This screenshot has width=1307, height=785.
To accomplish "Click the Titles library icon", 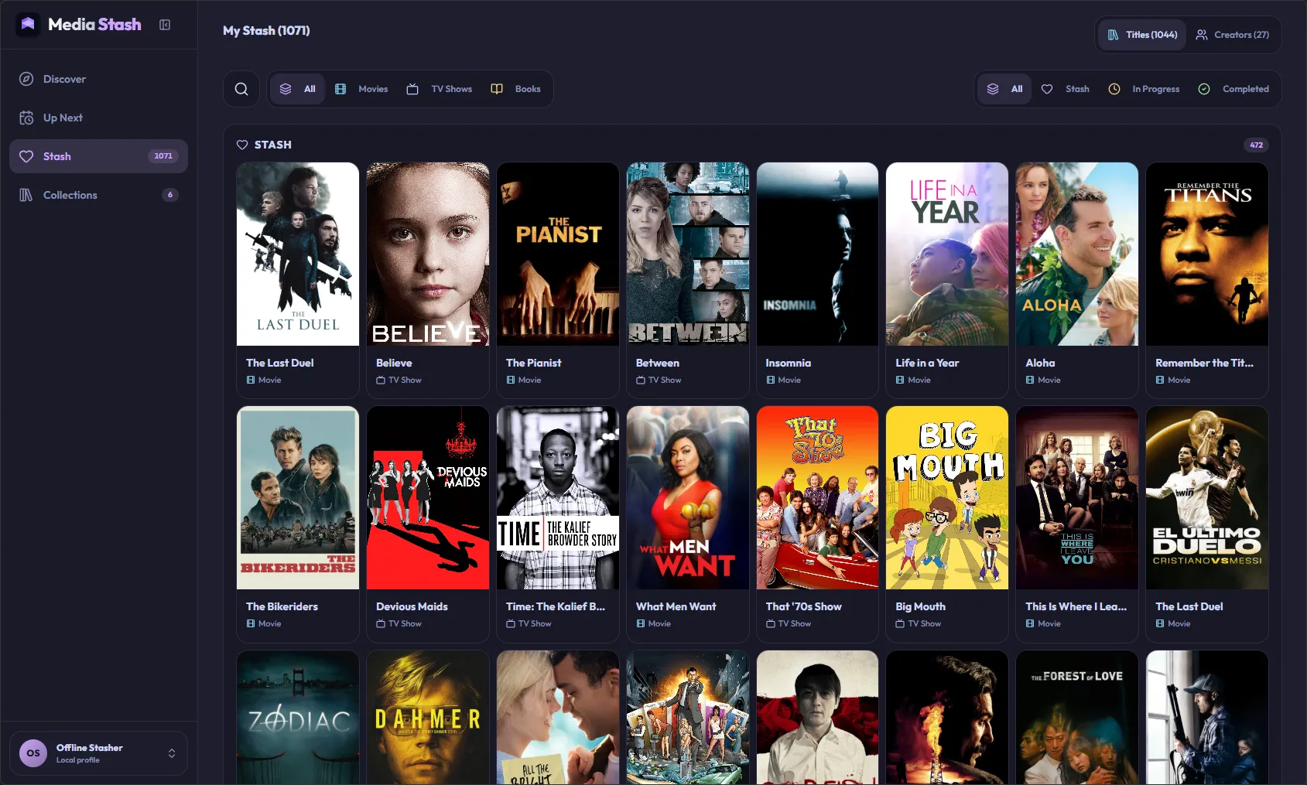I will point(1114,35).
